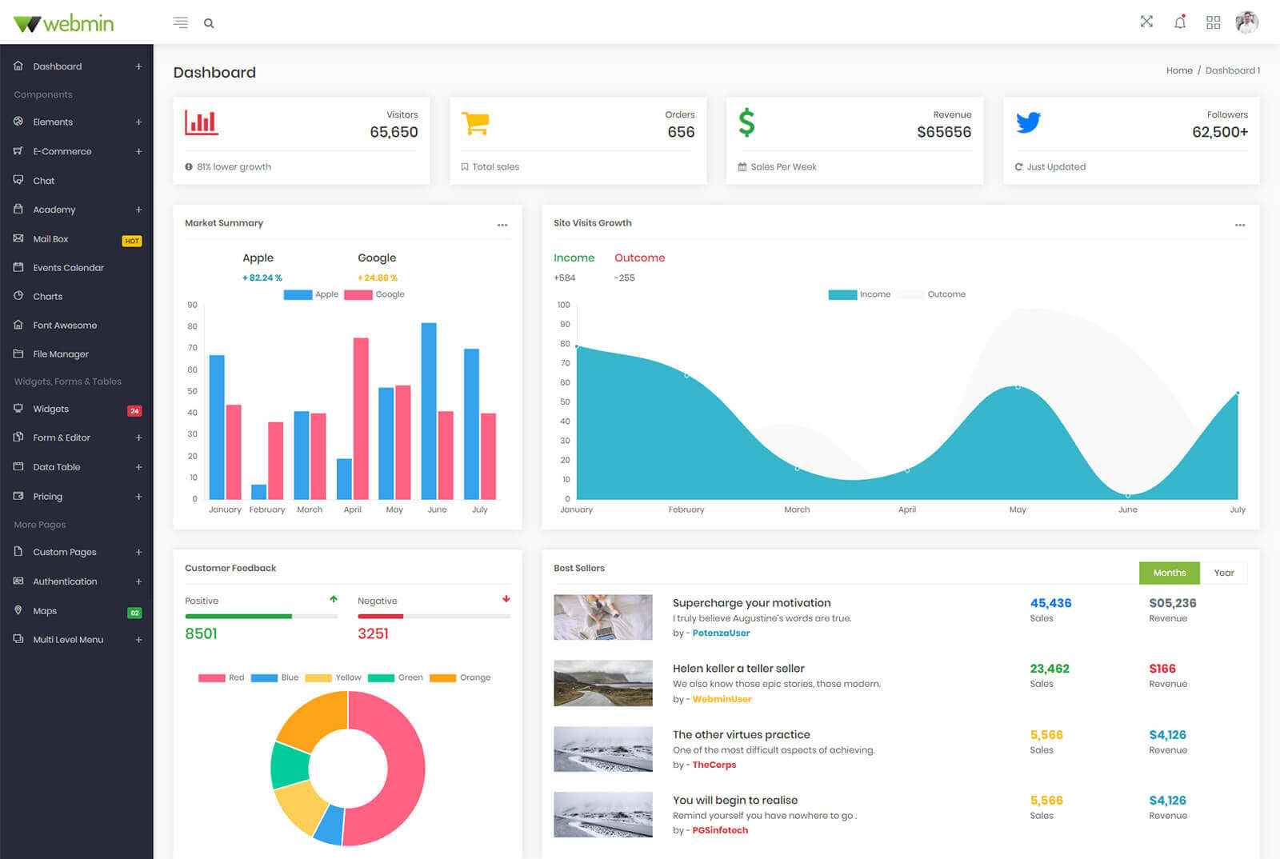The width and height of the screenshot is (1280, 859).
Task: Open the Supercharge your motivation thumbnail
Action: pos(603,617)
